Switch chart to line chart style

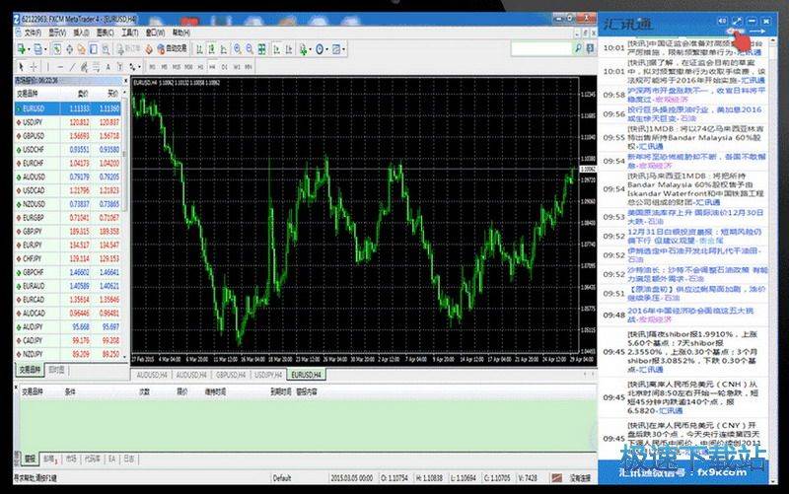pyautogui.click(x=224, y=49)
